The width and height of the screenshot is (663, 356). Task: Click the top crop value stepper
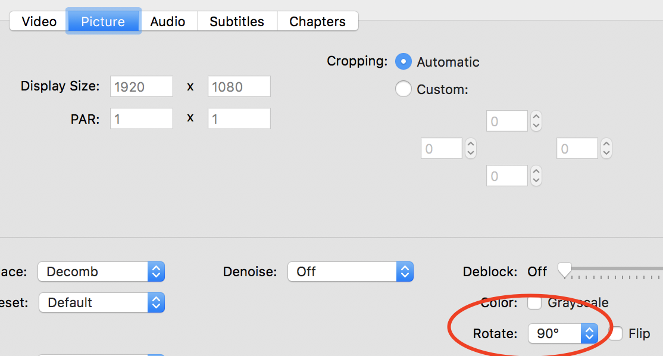pos(536,121)
